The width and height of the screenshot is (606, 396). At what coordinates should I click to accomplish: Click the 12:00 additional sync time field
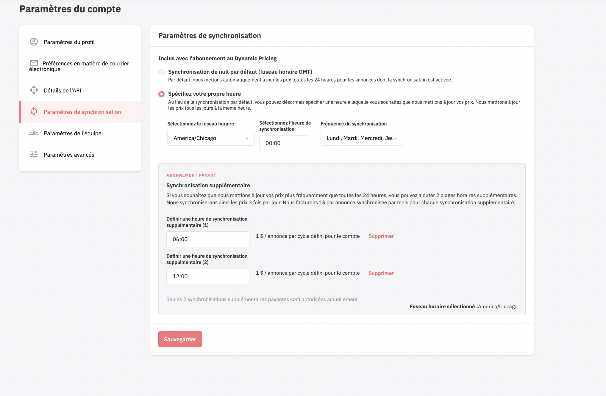(208, 276)
